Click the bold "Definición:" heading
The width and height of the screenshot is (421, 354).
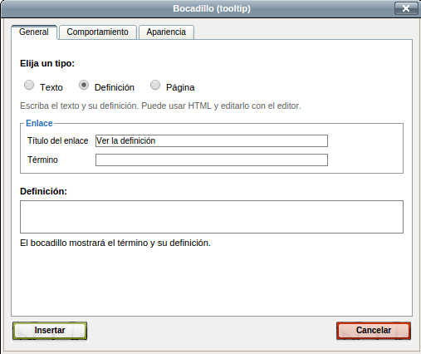coord(44,191)
